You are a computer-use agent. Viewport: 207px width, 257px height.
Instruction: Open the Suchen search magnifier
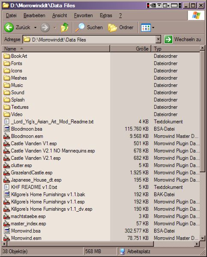(80, 27)
